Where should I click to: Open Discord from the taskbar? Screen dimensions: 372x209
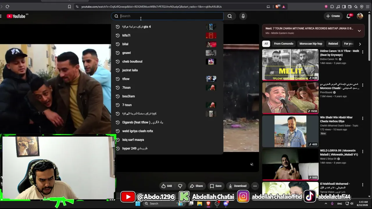[226, 203]
